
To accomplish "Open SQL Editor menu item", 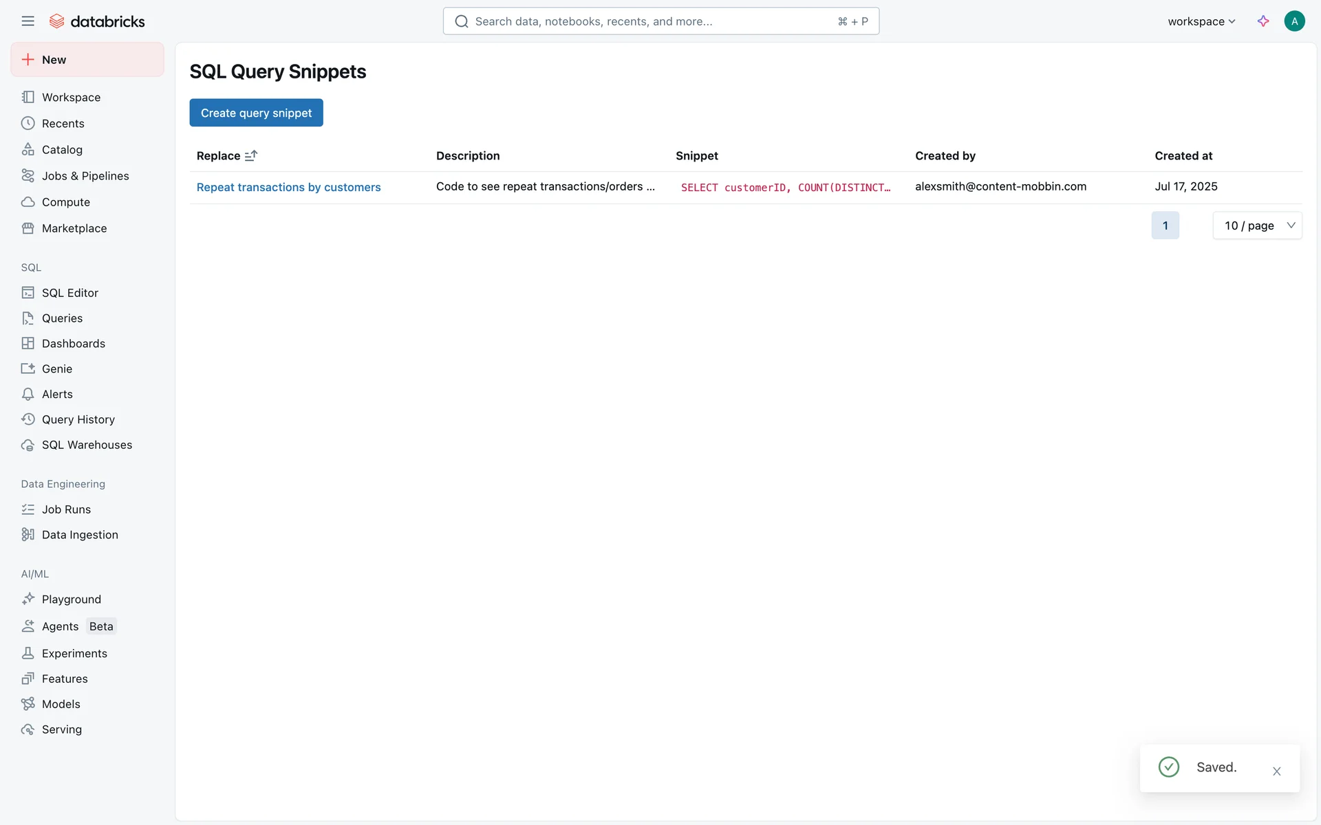I will 69,293.
